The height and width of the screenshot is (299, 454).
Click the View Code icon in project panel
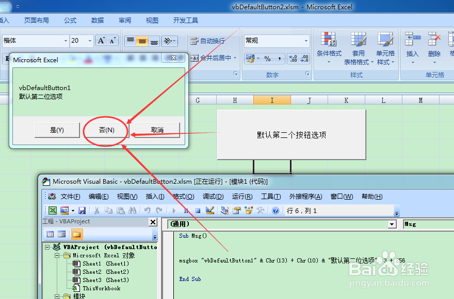click(x=50, y=234)
